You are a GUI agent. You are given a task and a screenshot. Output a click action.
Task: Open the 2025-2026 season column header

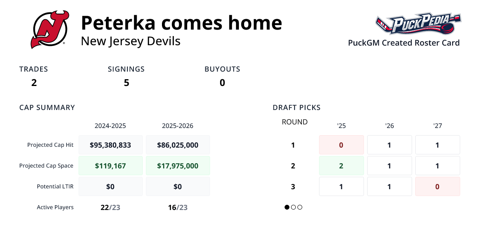(x=178, y=126)
